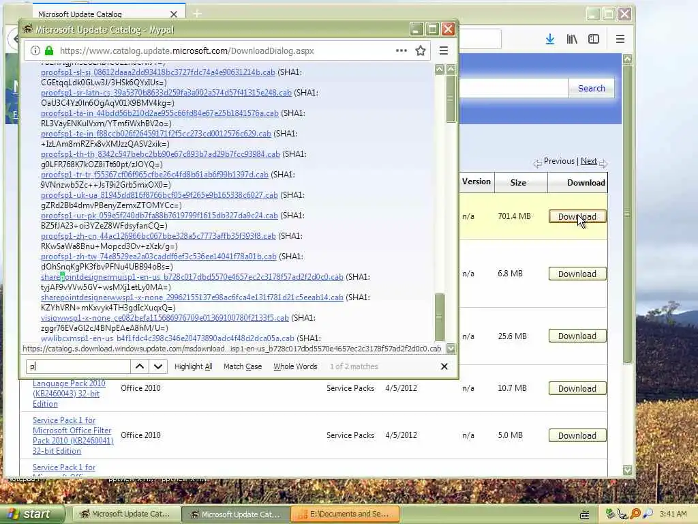Click the main page scrollbar down arrow
This screenshot has width=698, height=524.
coord(628,470)
